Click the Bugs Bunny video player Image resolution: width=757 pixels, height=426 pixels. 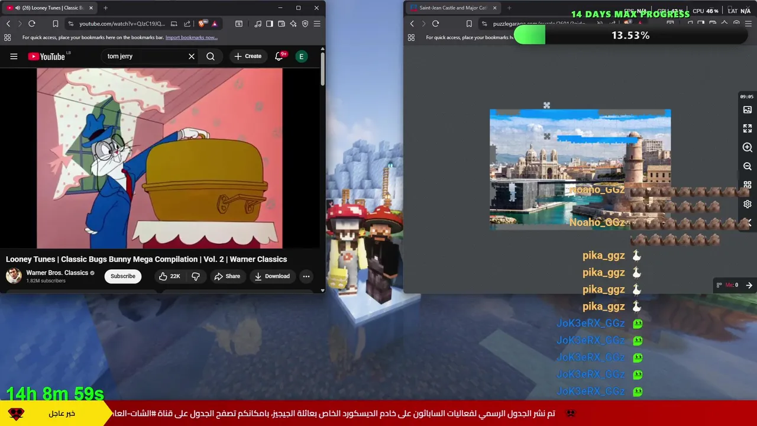pyautogui.click(x=160, y=158)
